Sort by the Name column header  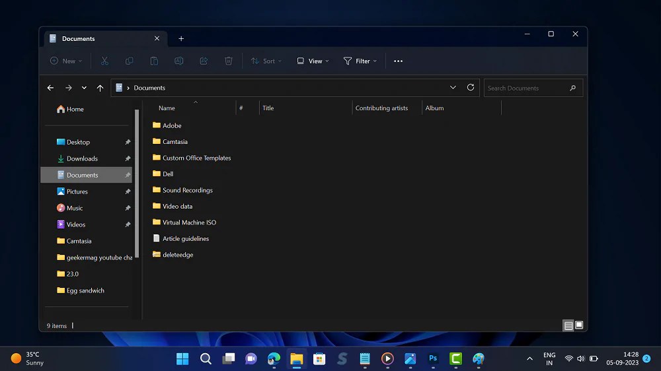pyautogui.click(x=167, y=108)
